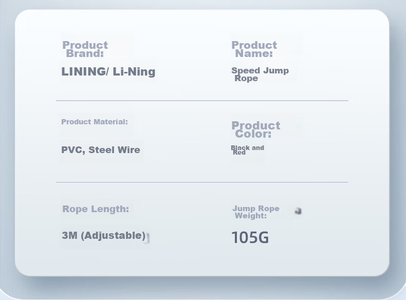Select the LINING/ Li-Ning brand text

click(108, 72)
